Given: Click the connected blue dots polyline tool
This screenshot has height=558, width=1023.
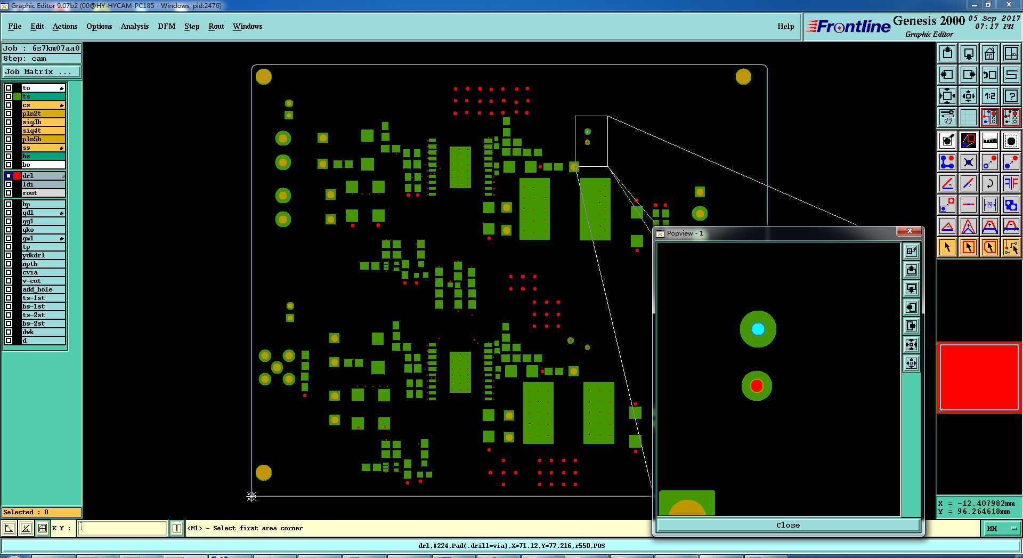Looking at the screenshot, I should coord(947,162).
